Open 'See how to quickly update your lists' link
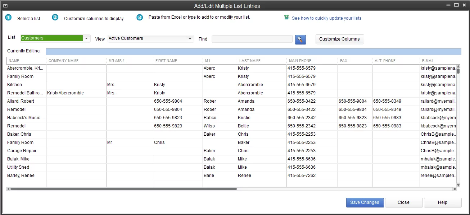Image resolution: width=470 pixels, height=215 pixels. (x=325, y=18)
